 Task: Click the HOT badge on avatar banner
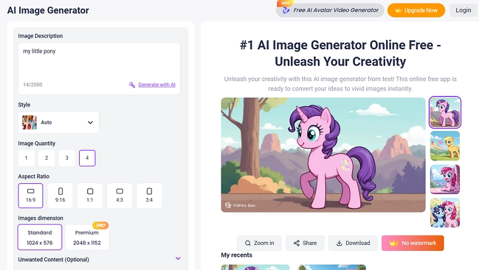coord(286,3)
